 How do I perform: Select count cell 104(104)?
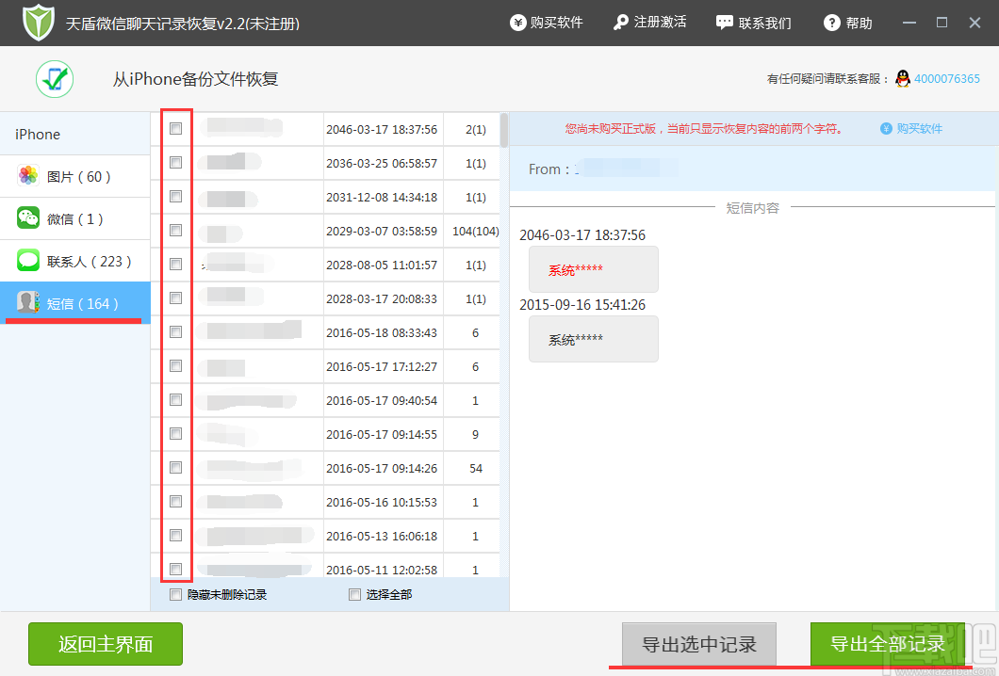(x=475, y=231)
